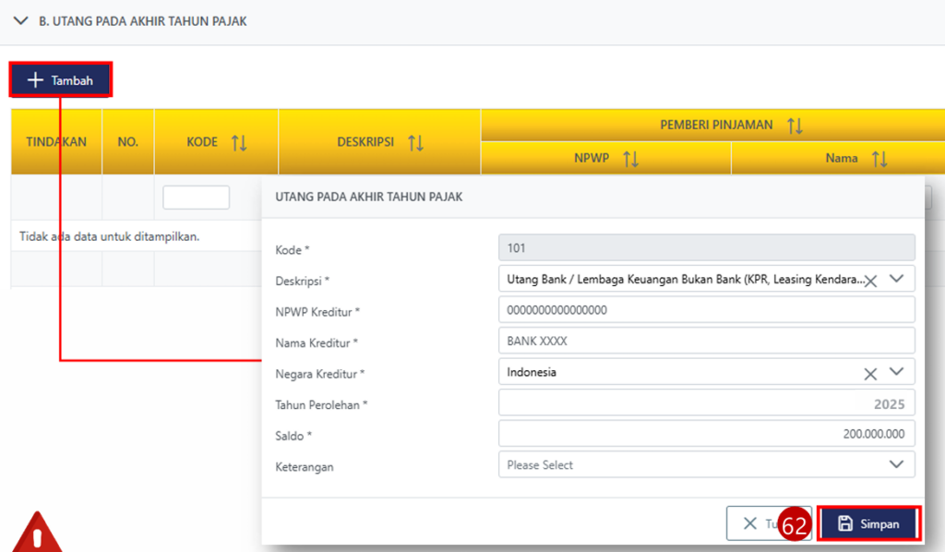Click the Tahun Perolehan field

[x=706, y=403]
